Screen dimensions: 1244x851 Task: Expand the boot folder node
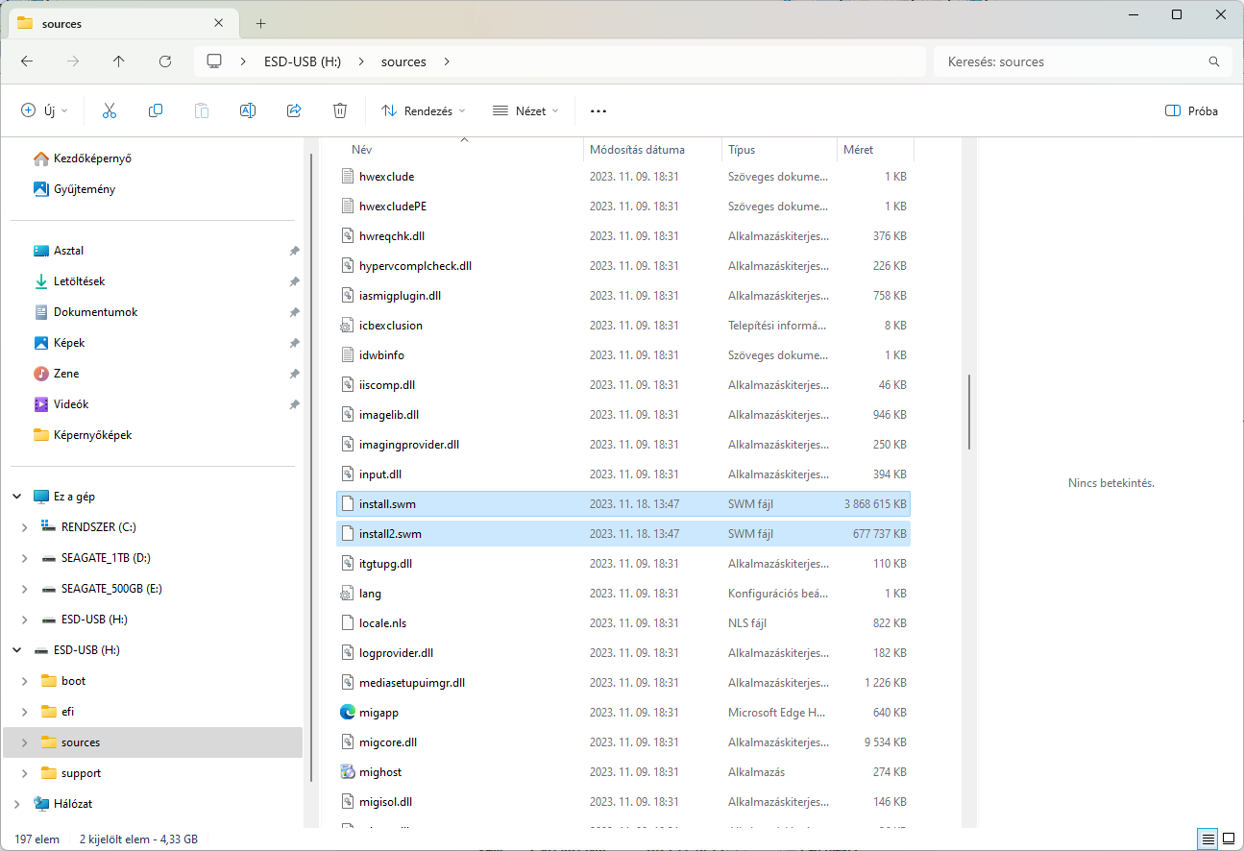coord(25,681)
